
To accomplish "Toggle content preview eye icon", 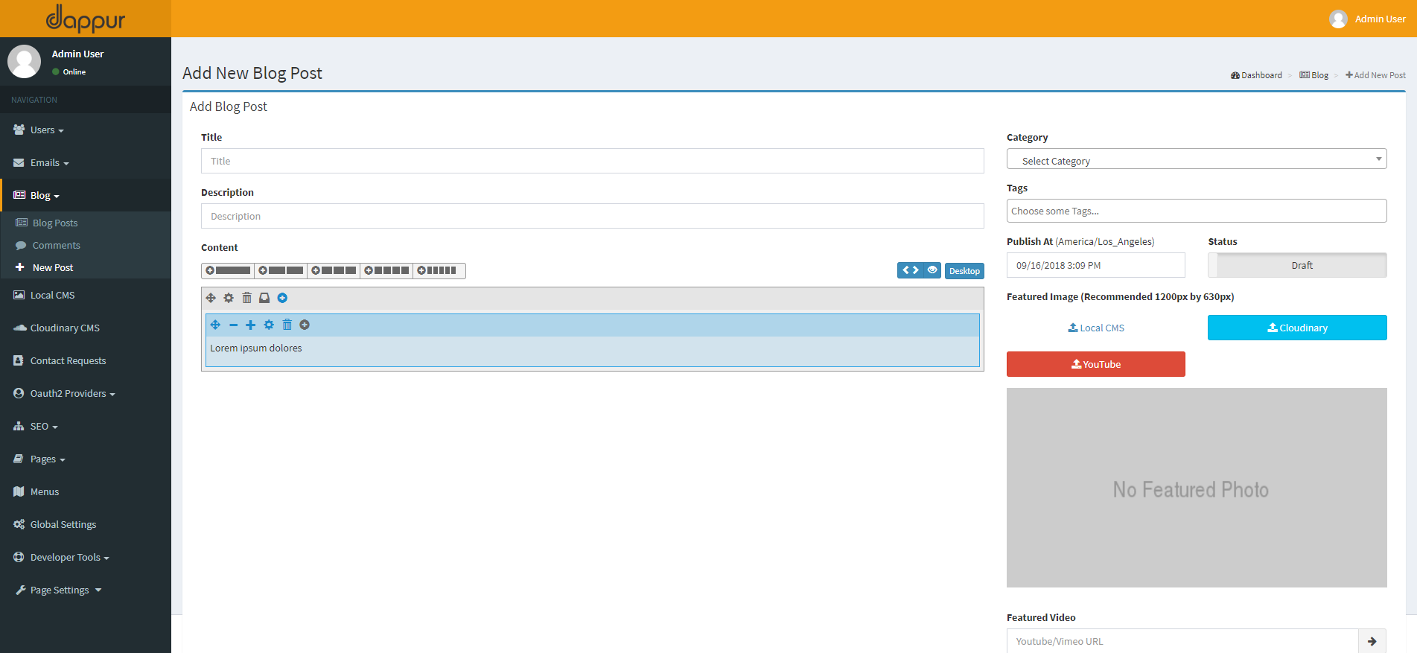I will [932, 270].
